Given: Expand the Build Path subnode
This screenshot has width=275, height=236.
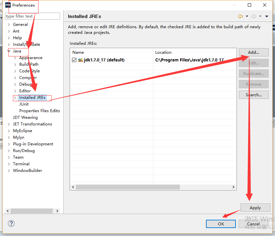Looking at the screenshot, I should click(x=15, y=64).
